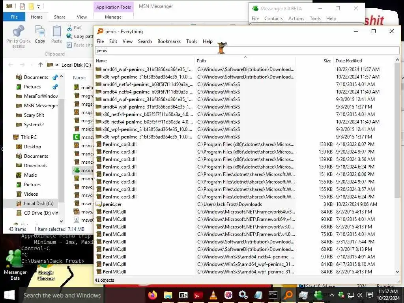This screenshot has height=303, width=404.
Task: Open the settings gear taskbar icon
Action: point(243,295)
